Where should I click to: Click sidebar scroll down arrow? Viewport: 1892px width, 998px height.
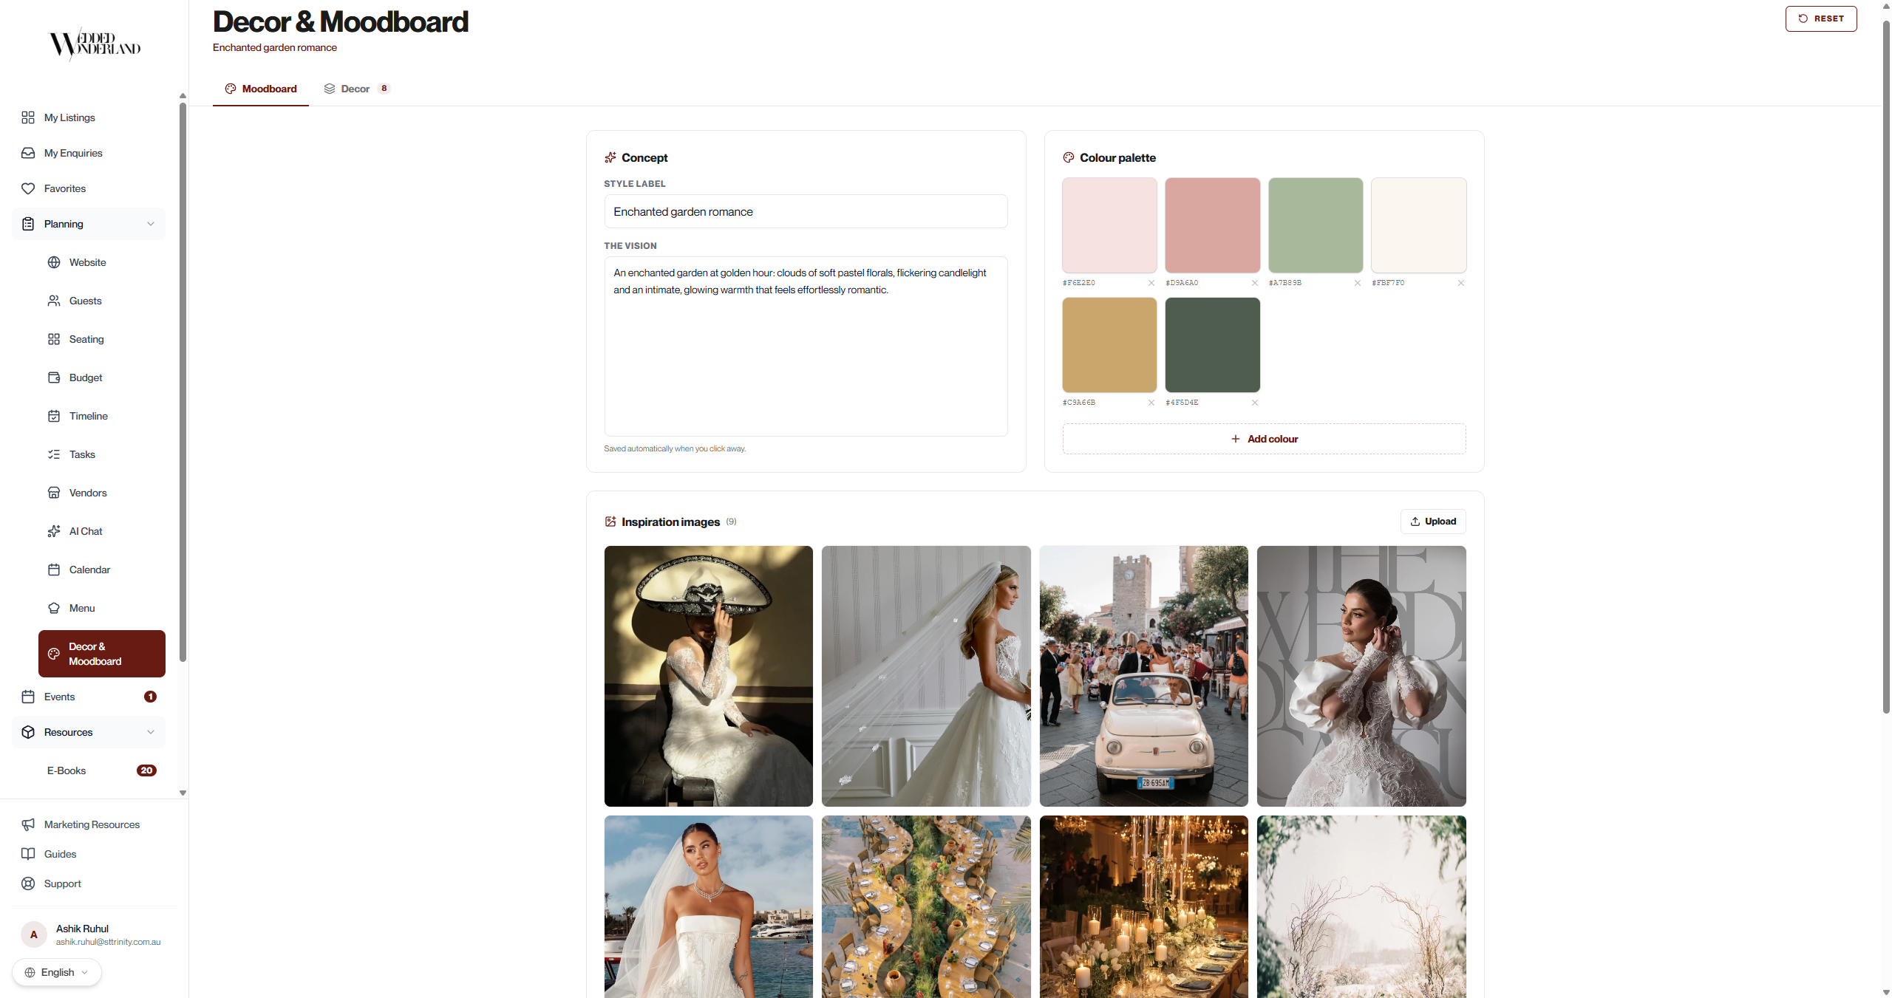(x=183, y=793)
